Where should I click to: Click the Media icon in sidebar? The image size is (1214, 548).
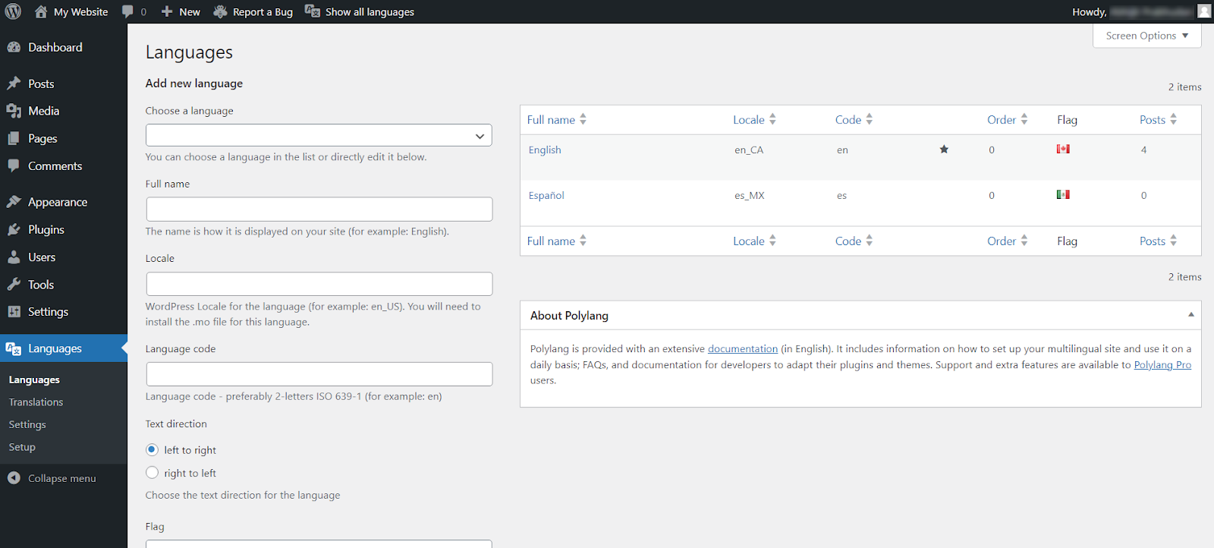pyautogui.click(x=14, y=111)
